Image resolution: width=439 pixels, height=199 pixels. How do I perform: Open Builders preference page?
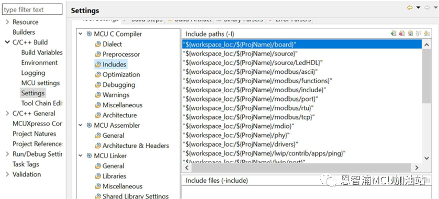coord(24,32)
